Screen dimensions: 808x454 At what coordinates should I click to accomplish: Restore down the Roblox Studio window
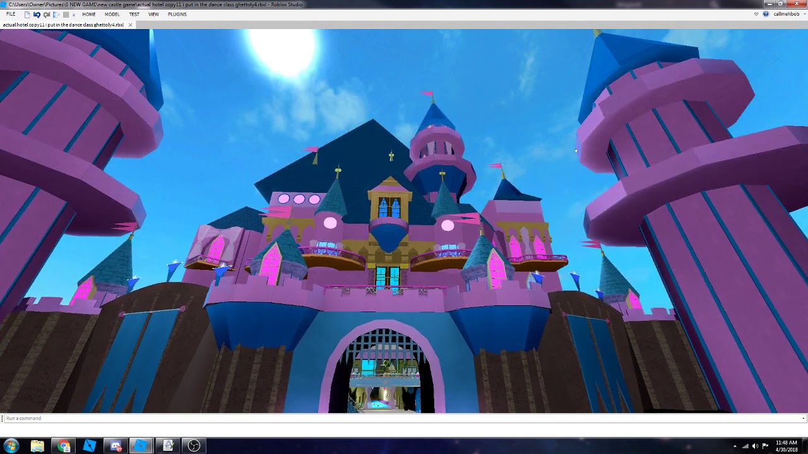(x=781, y=4)
